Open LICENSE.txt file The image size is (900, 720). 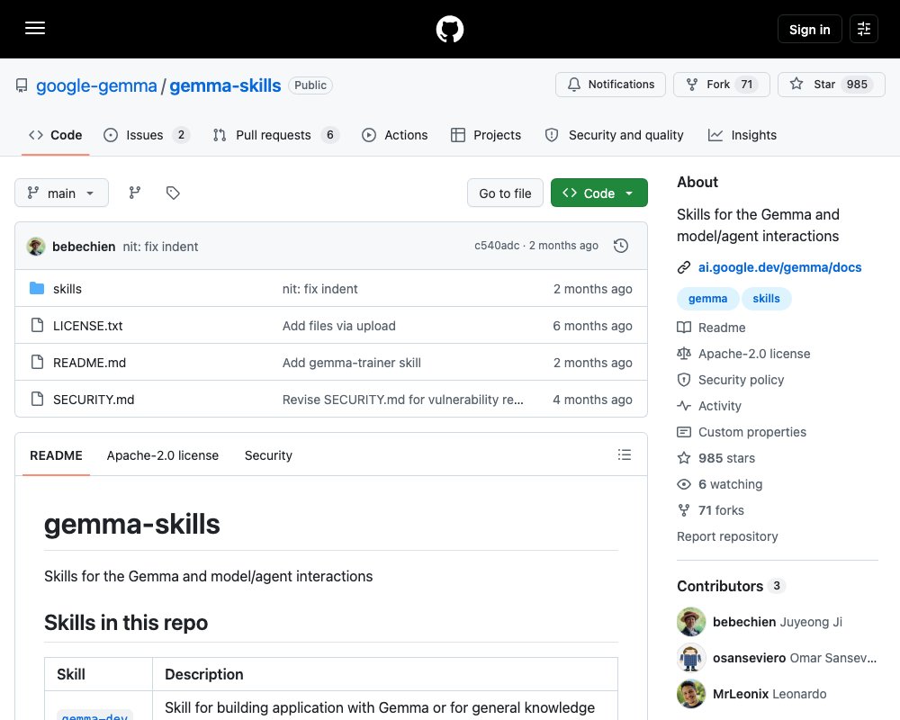coord(88,326)
